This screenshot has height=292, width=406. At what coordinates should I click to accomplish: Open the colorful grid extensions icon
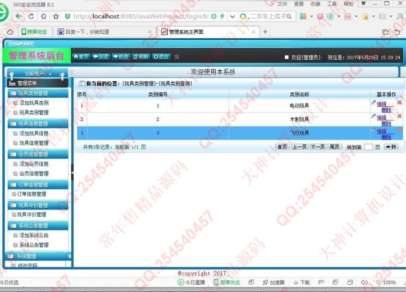point(303,16)
